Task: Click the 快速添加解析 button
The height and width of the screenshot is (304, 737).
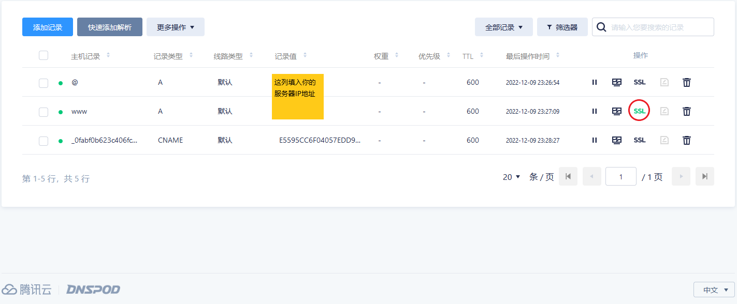Action: [109, 27]
